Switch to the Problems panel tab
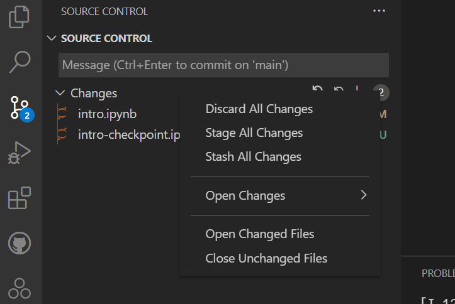Viewport: 455px width, 304px height. pyautogui.click(x=437, y=273)
